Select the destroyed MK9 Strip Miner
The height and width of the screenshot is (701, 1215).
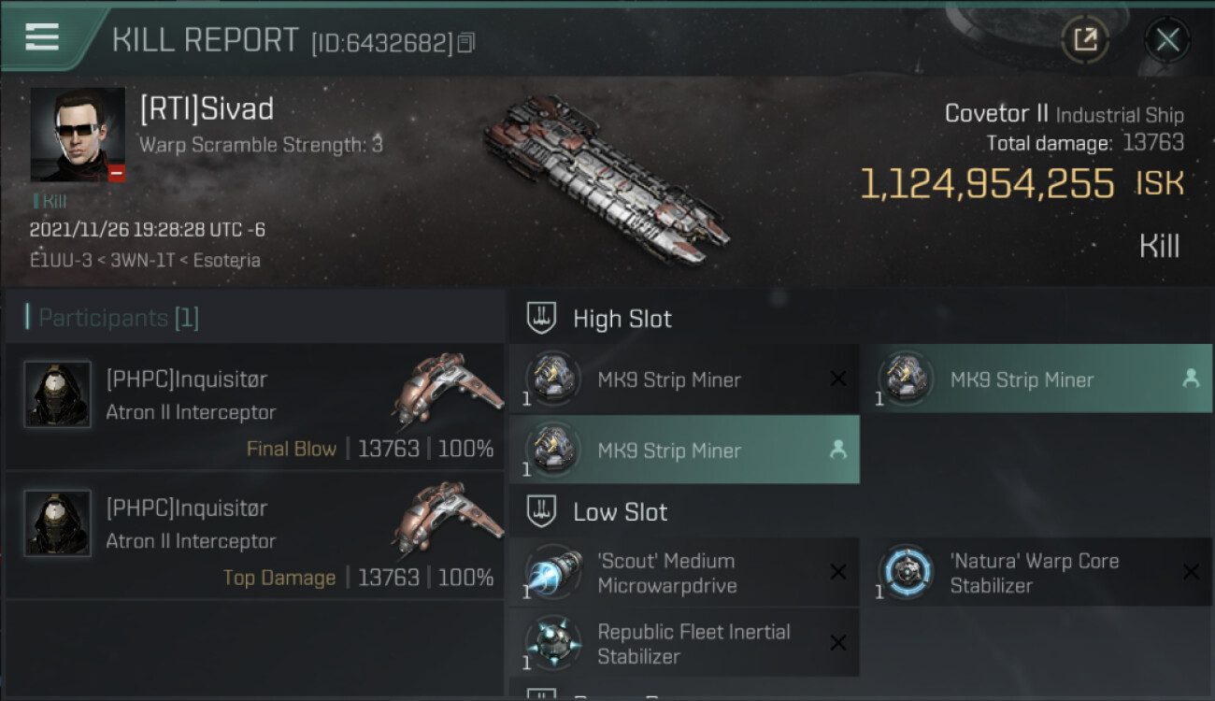tap(682, 379)
